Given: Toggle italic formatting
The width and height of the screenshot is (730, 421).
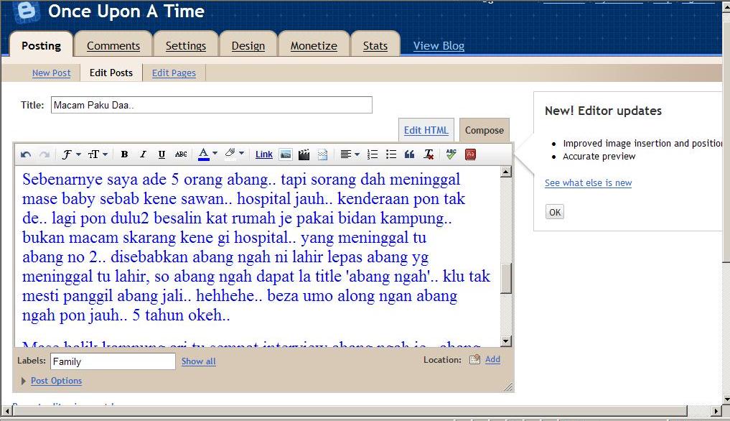Looking at the screenshot, I should point(143,154).
